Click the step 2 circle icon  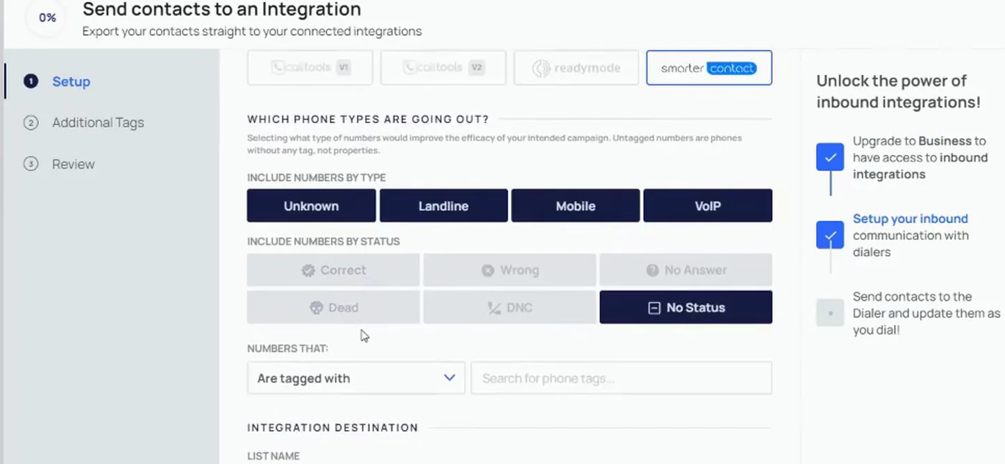(x=31, y=122)
